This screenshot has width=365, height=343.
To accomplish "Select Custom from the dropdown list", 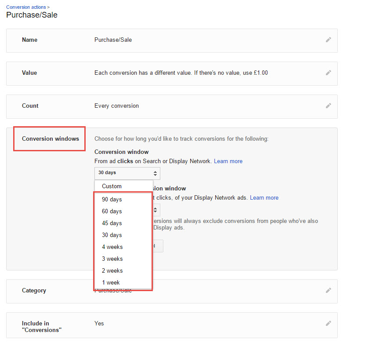I will 112,186.
